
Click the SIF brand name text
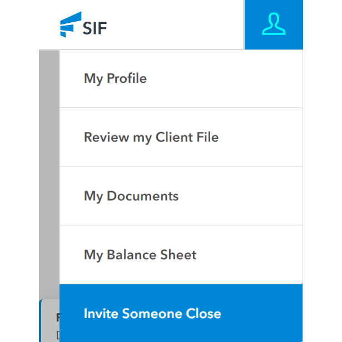[x=95, y=26]
